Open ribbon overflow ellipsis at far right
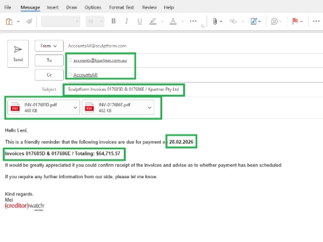323x242 pixels. pos(316,22)
